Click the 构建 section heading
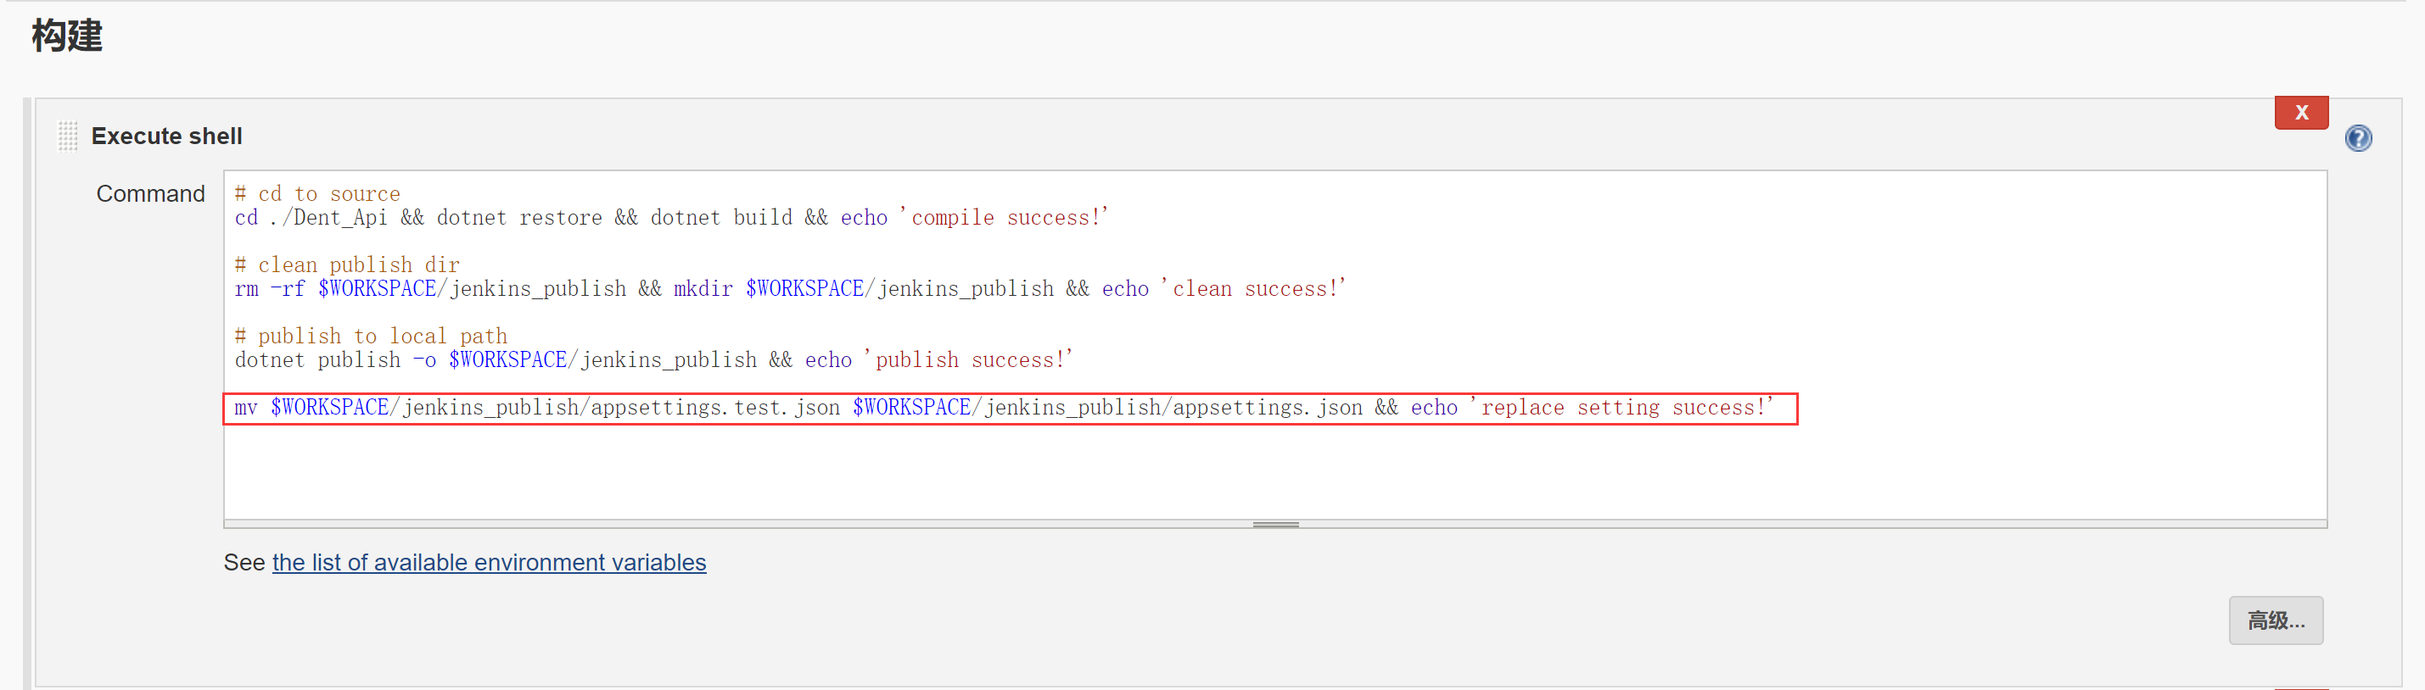2425x690 pixels. 67,36
